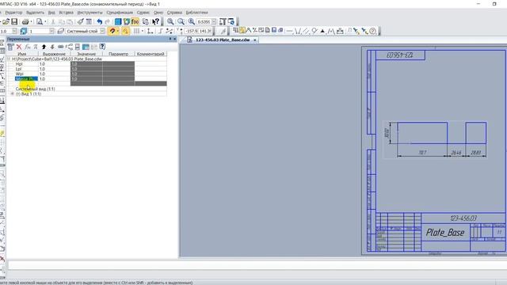Click the zoom in magnifier icon
This screenshot has height=285, width=507.
(x=170, y=21)
